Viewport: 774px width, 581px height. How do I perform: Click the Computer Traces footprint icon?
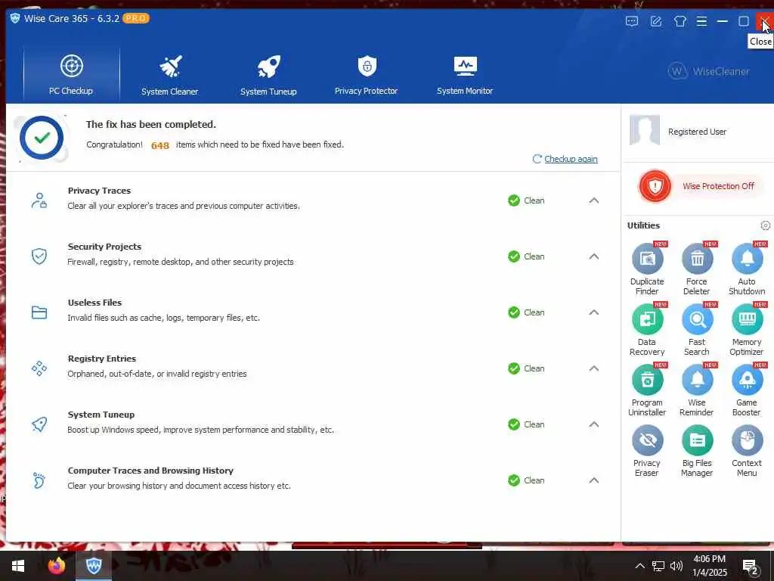[x=39, y=480]
